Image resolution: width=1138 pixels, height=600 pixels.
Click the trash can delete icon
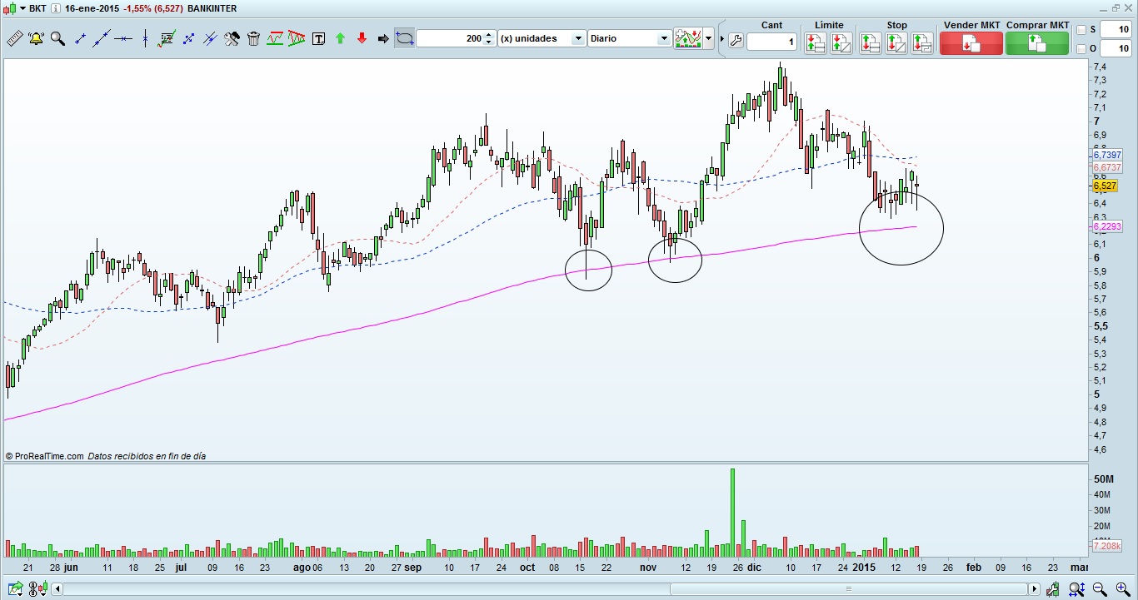[x=254, y=38]
